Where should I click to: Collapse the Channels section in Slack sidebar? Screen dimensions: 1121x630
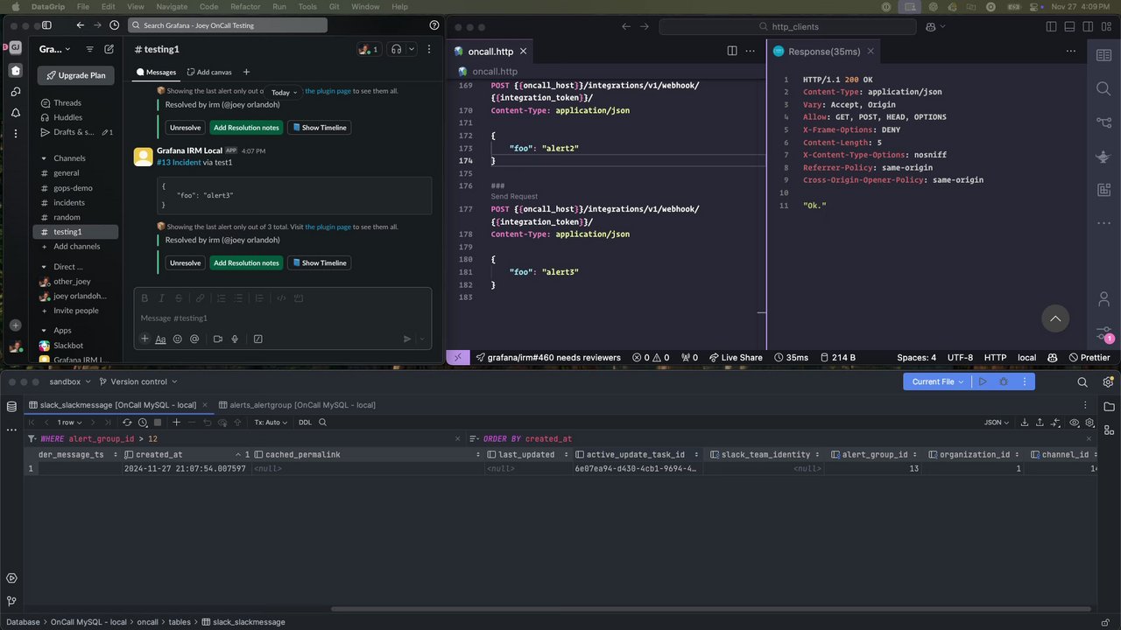44,158
